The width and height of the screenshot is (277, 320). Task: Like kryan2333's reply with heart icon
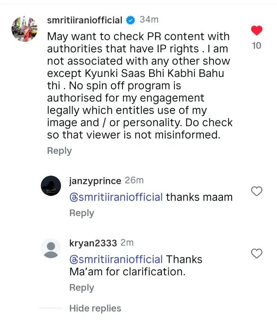pyautogui.click(x=257, y=253)
